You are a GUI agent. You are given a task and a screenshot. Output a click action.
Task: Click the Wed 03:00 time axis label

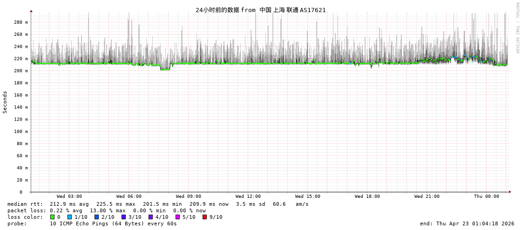(x=69, y=196)
